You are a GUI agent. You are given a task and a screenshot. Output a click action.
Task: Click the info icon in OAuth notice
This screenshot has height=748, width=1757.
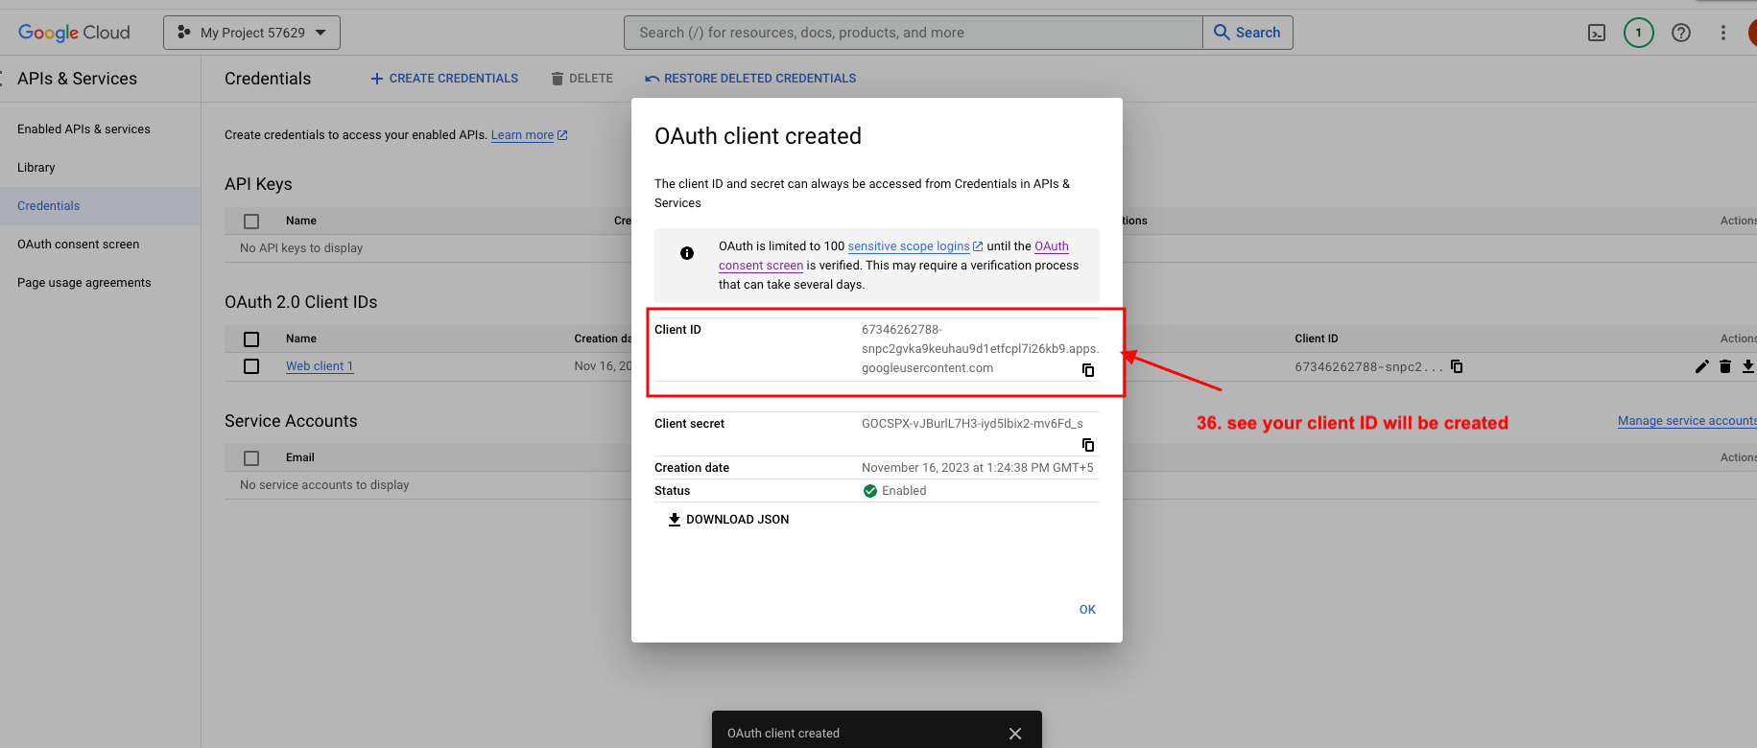point(687,253)
